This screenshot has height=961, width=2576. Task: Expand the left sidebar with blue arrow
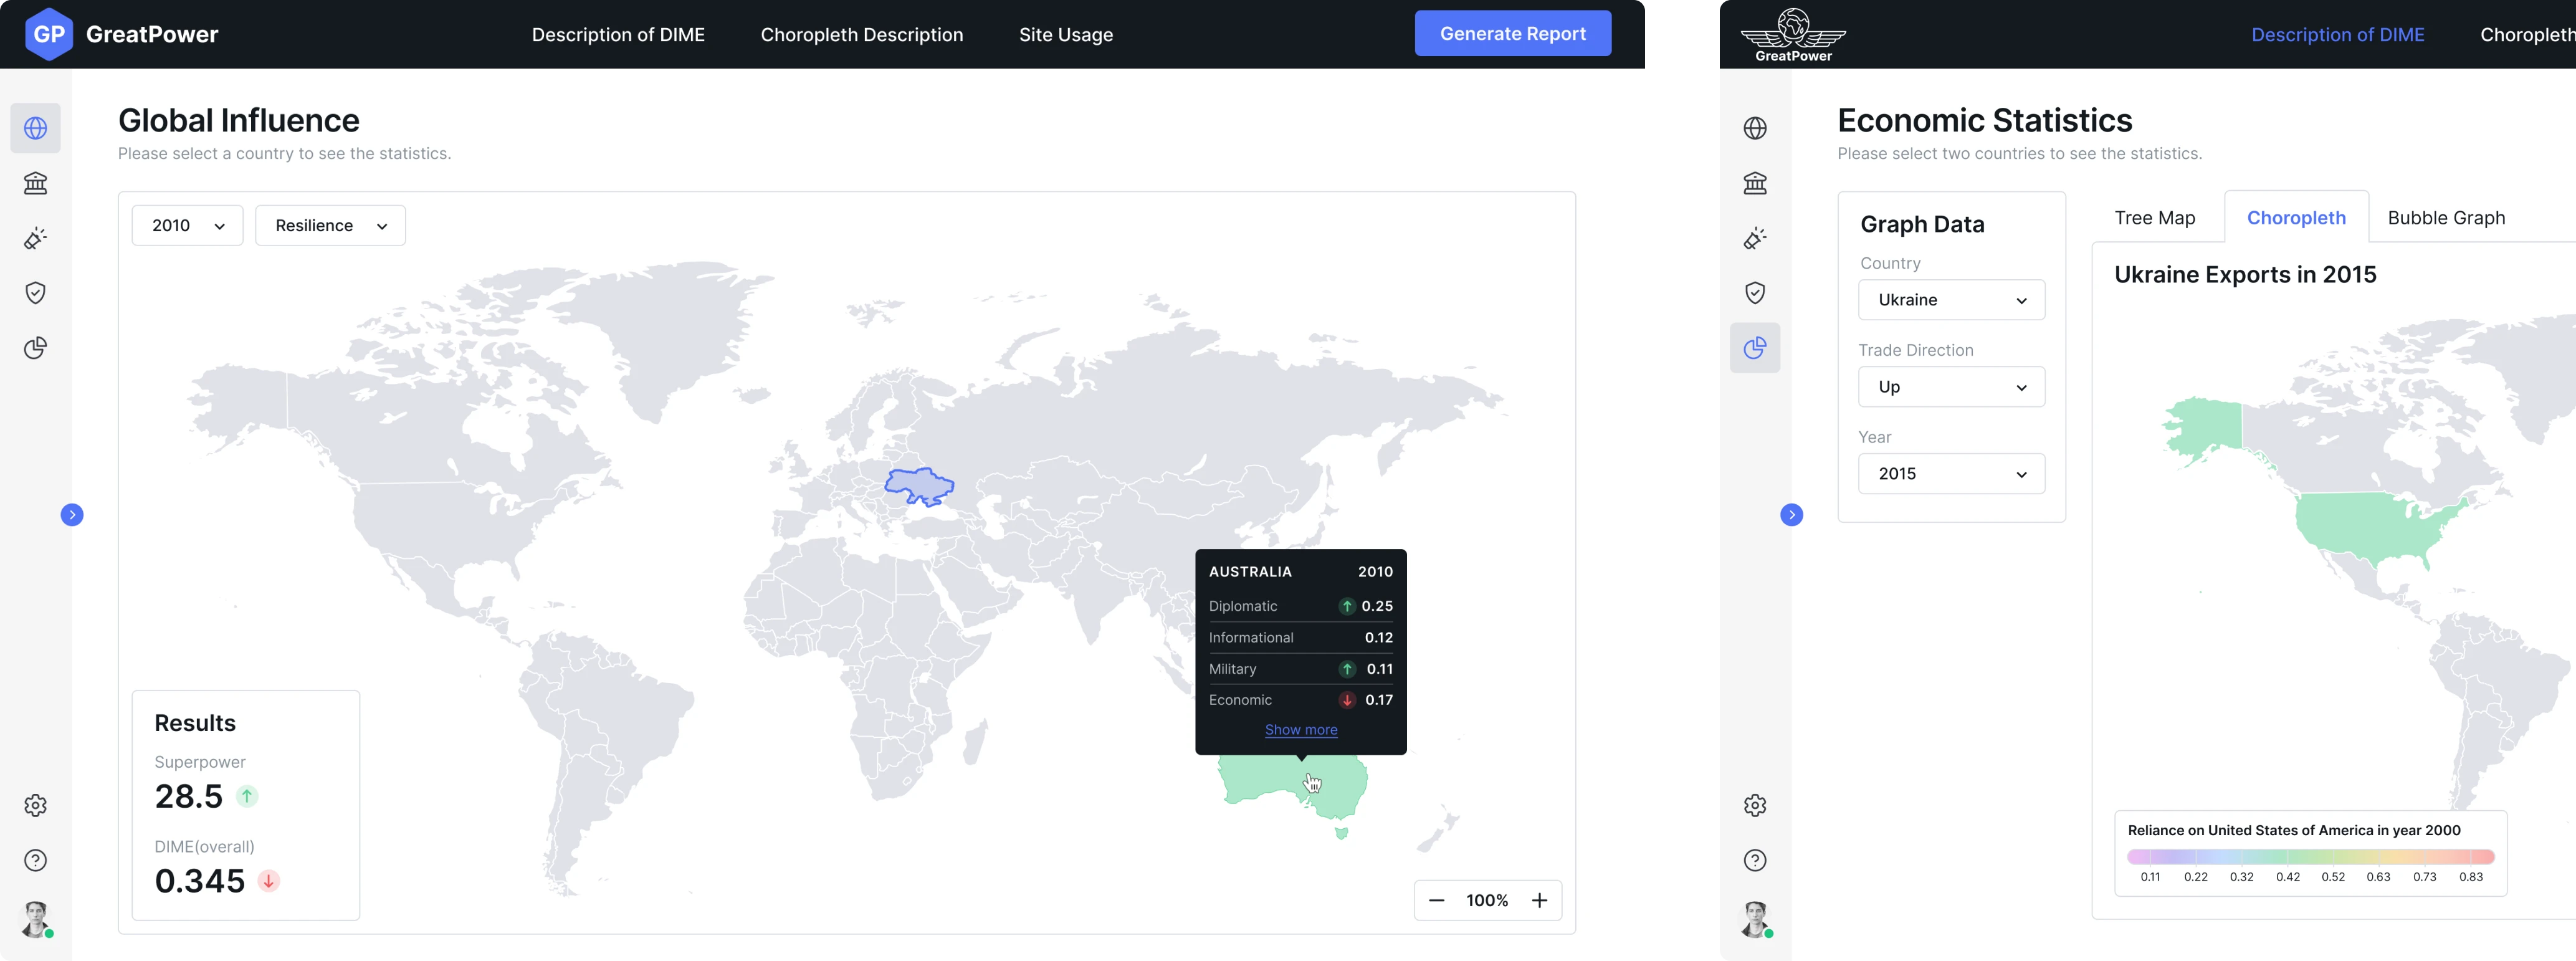tap(72, 515)
